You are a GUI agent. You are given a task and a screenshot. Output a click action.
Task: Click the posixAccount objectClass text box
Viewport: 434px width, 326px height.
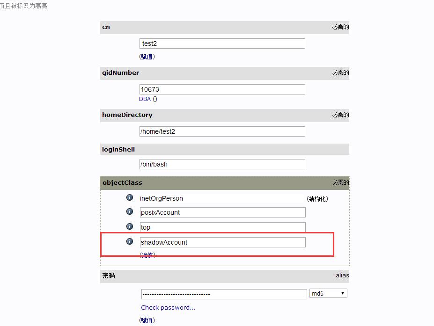coord(222,212)
